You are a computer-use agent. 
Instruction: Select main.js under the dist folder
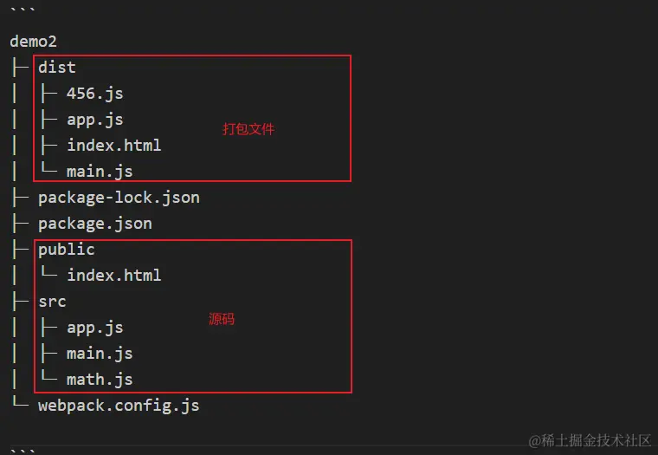(x=99, y=171)
